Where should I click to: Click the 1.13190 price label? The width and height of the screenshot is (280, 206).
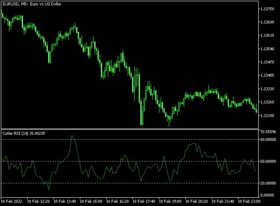267,115
